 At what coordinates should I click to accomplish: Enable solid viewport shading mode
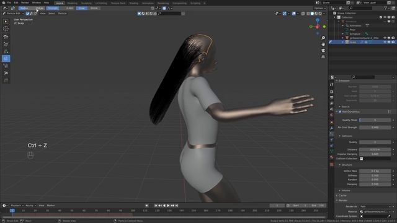(x=312, y=14)
